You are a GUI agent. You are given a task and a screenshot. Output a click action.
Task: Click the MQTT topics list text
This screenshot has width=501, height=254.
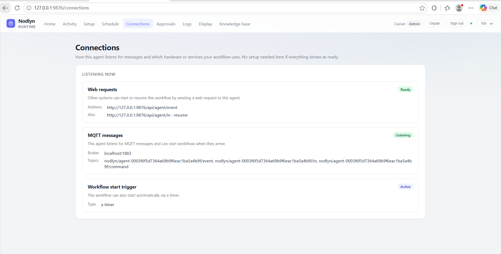point(258,164)
